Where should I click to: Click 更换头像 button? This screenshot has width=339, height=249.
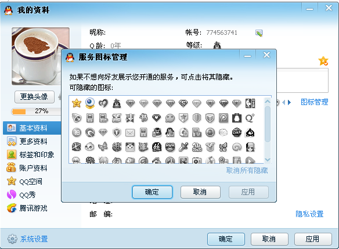[34, 96]
